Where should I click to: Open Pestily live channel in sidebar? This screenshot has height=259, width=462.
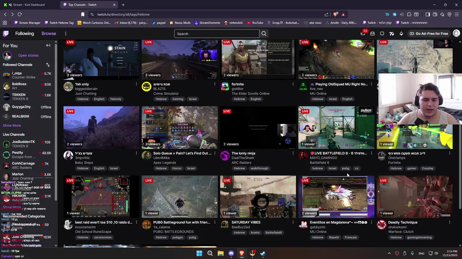coord(27,155)
